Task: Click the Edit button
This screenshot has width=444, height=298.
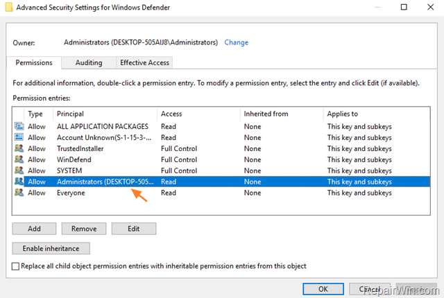Action: pyautogui.click(x=134, y=229)
